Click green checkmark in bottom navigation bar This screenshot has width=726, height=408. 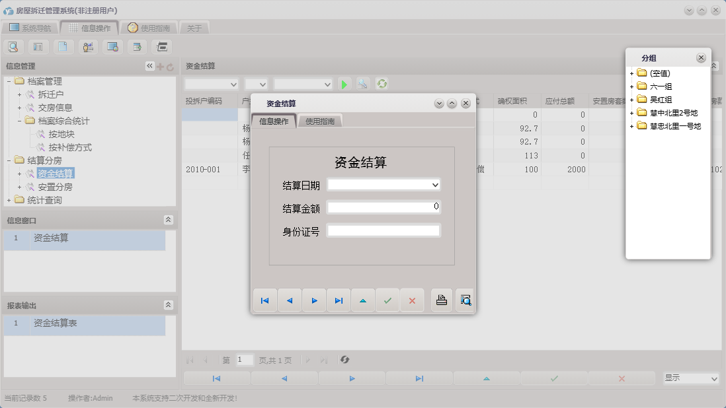(554, 378)
